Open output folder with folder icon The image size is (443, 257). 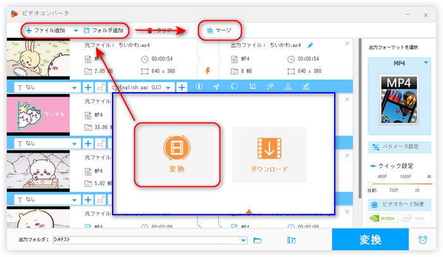[x=258, y=240]
